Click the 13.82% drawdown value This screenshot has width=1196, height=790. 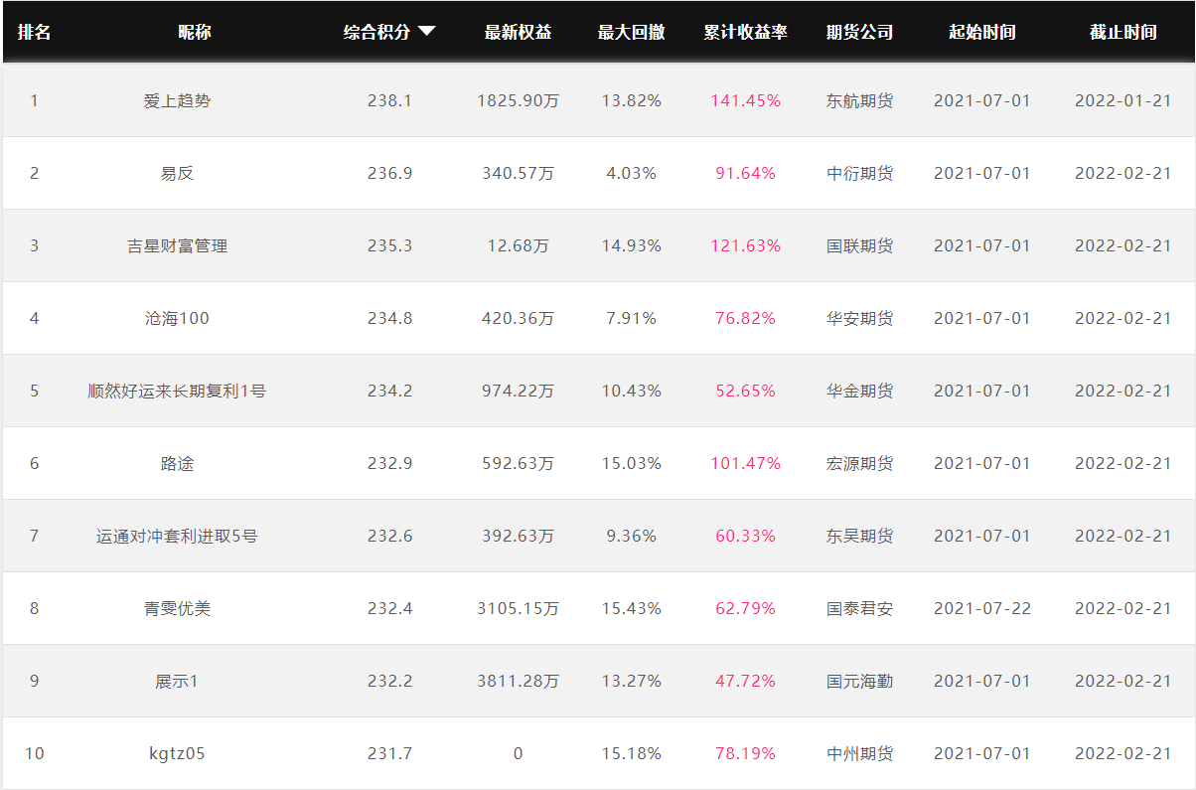(x=632, y=100)
